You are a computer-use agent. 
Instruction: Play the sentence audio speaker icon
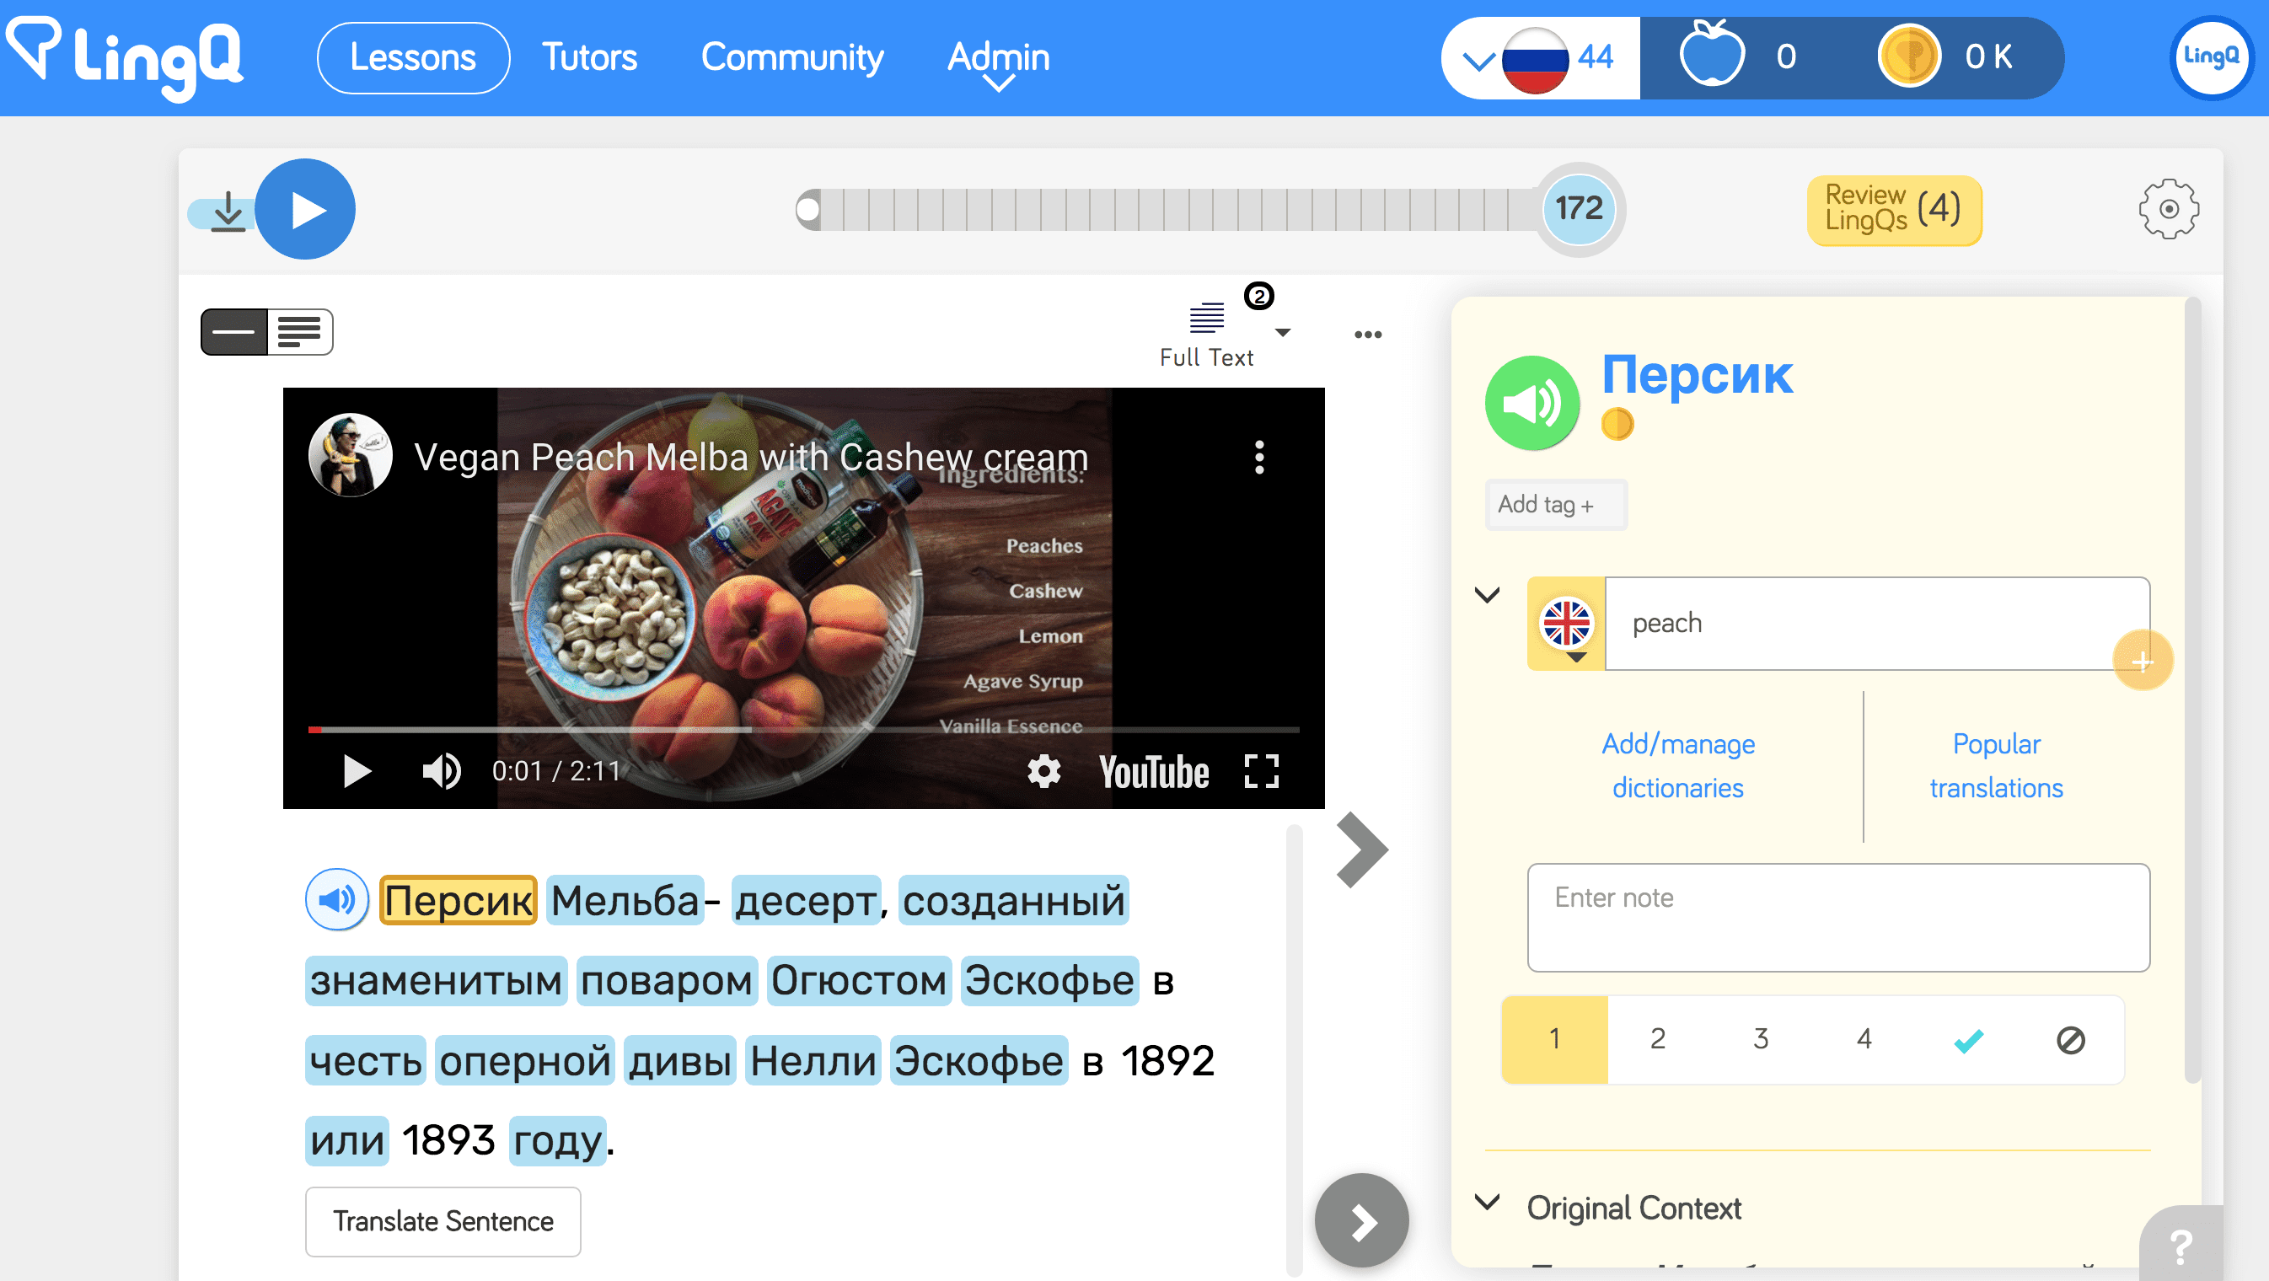[336, 899]
